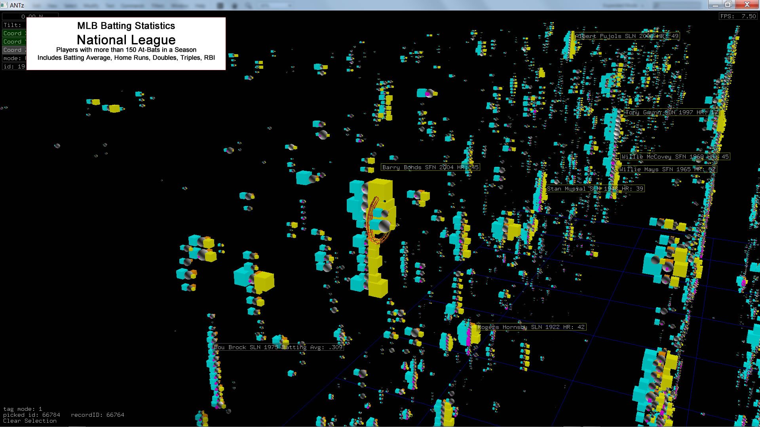Pick the Willie McCovey SFN 1969 label
Image resolution: width=760 pixels, height=427 pixels.
pyautogui.click(x=674, y=157)
